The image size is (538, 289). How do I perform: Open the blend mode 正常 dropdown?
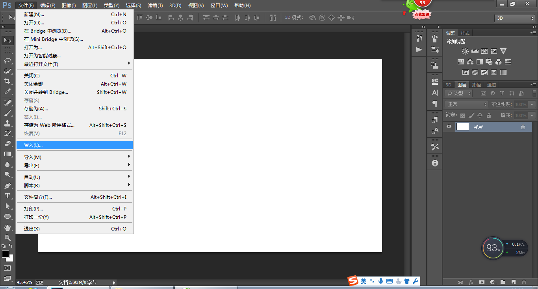point(466,104)
